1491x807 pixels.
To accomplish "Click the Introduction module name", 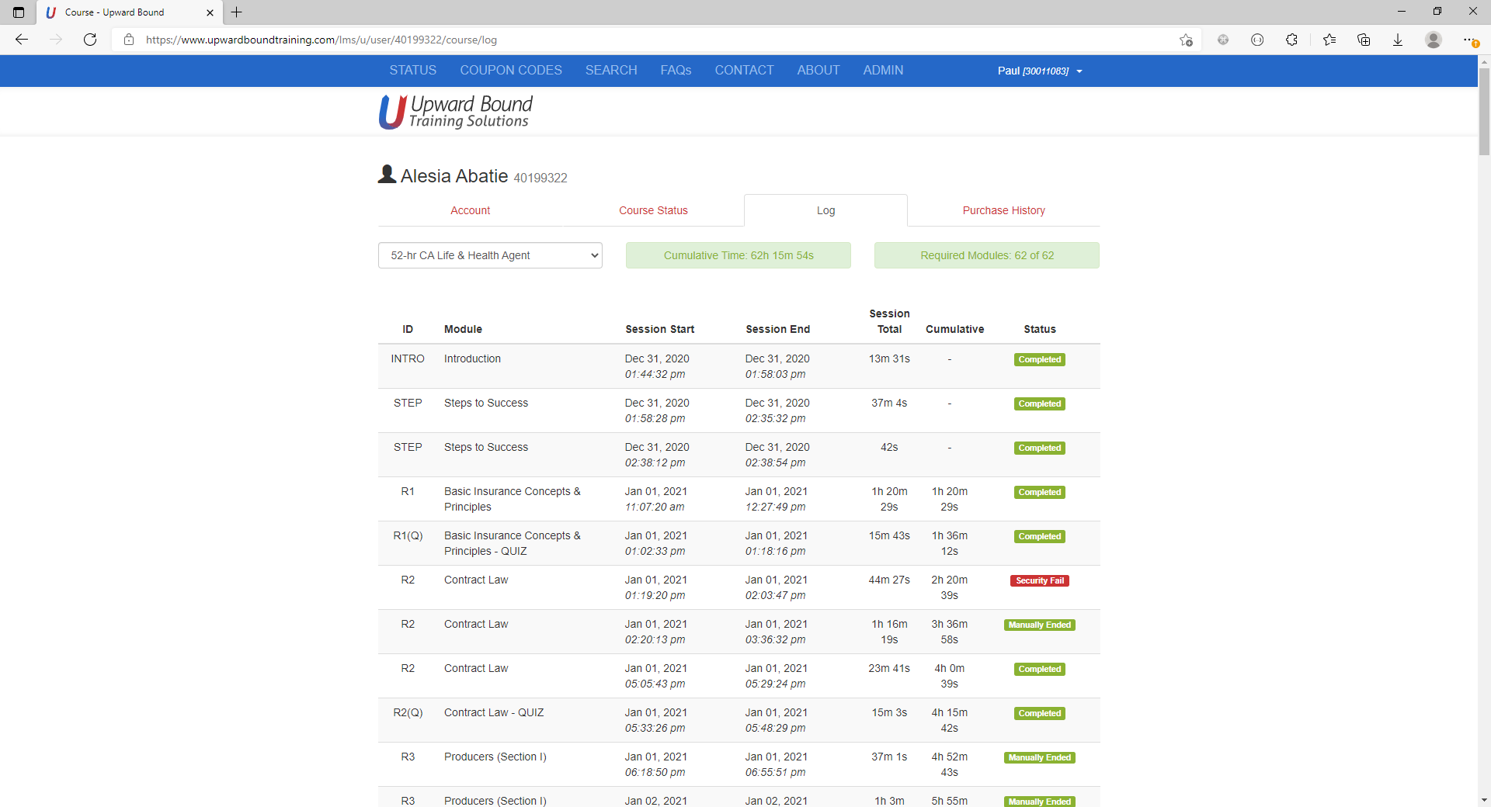I will click(x=472, y=358).
